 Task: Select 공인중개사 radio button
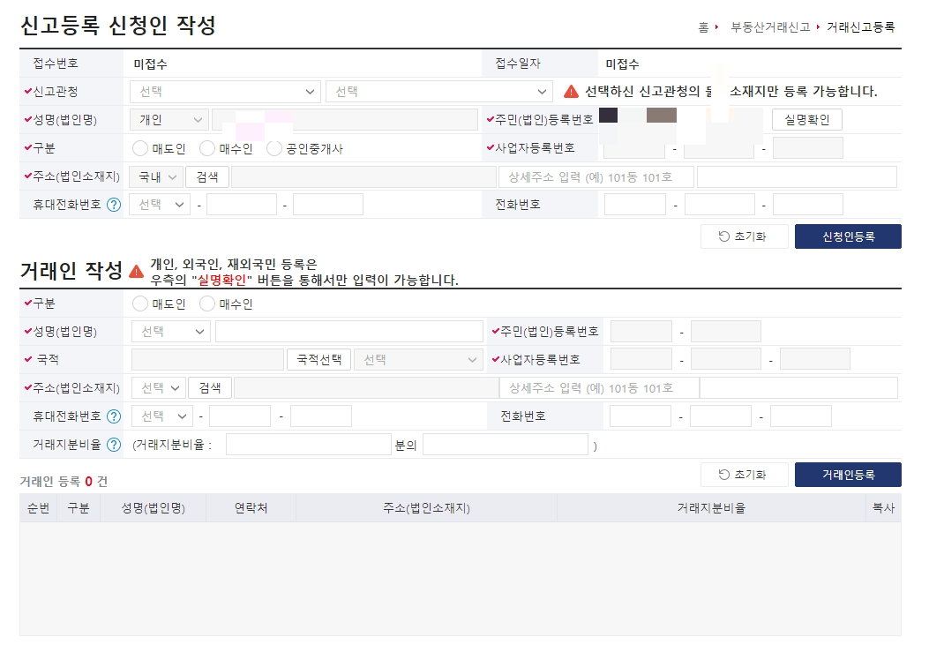[273, 148]
